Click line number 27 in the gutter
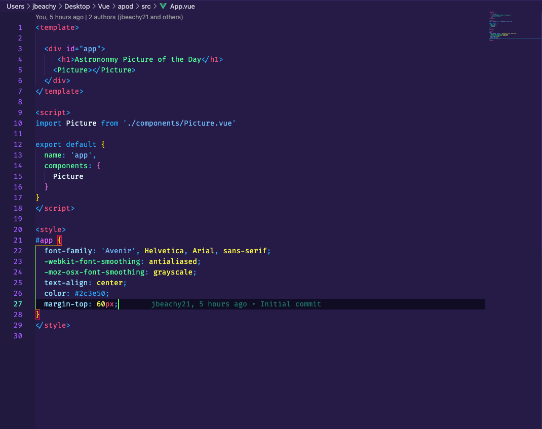Image resolution: width=542 pixels, height=429 pixels. 18,304
